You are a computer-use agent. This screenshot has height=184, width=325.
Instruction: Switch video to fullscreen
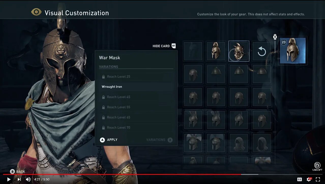(x=318, y=179)
